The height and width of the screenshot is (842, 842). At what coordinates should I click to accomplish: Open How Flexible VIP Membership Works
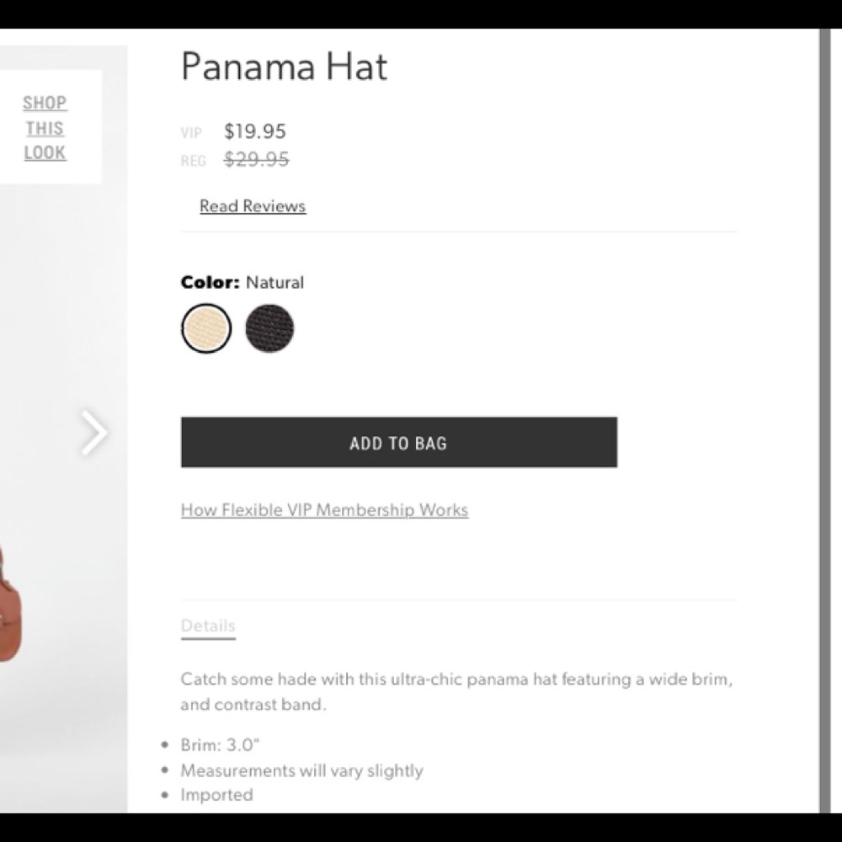click(x=324, y=509)
